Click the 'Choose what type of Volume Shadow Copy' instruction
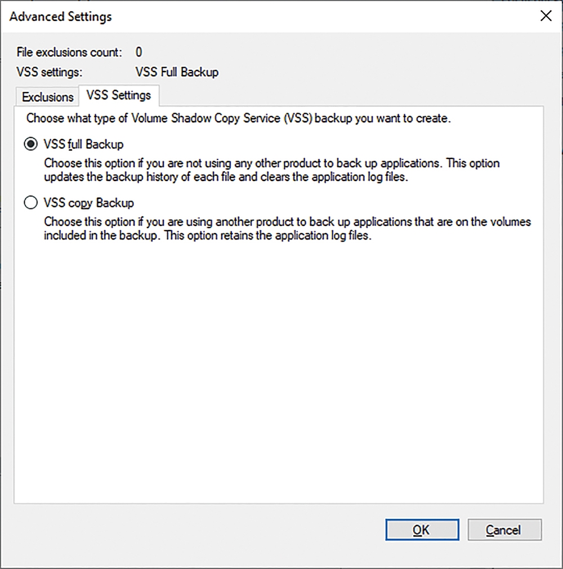Screen dimensions: 563x569 239,118
